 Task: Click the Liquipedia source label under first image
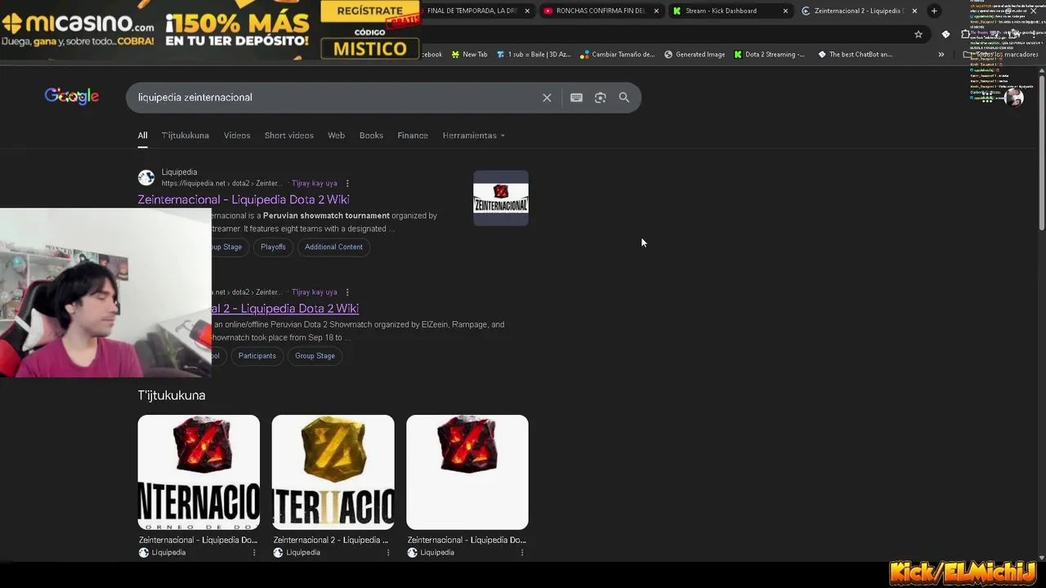coord(168,553)
